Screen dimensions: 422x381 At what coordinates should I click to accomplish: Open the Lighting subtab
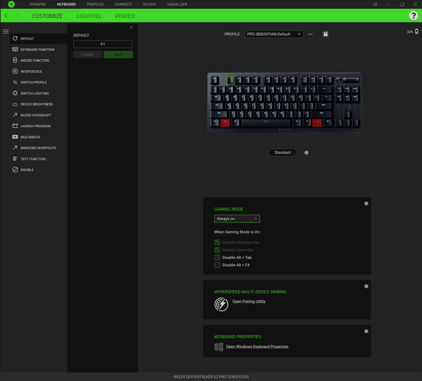click(x=89, y=16)
